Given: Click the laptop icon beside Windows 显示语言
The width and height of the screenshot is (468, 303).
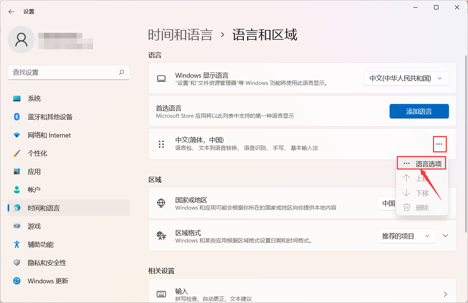Looking at the screenshot, I should tap(161, 78).
